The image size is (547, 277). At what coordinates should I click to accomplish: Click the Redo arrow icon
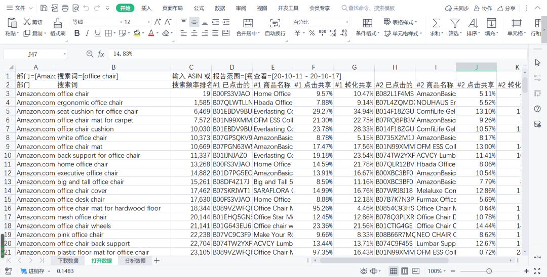pyautogui.click(x=97, y=8)
